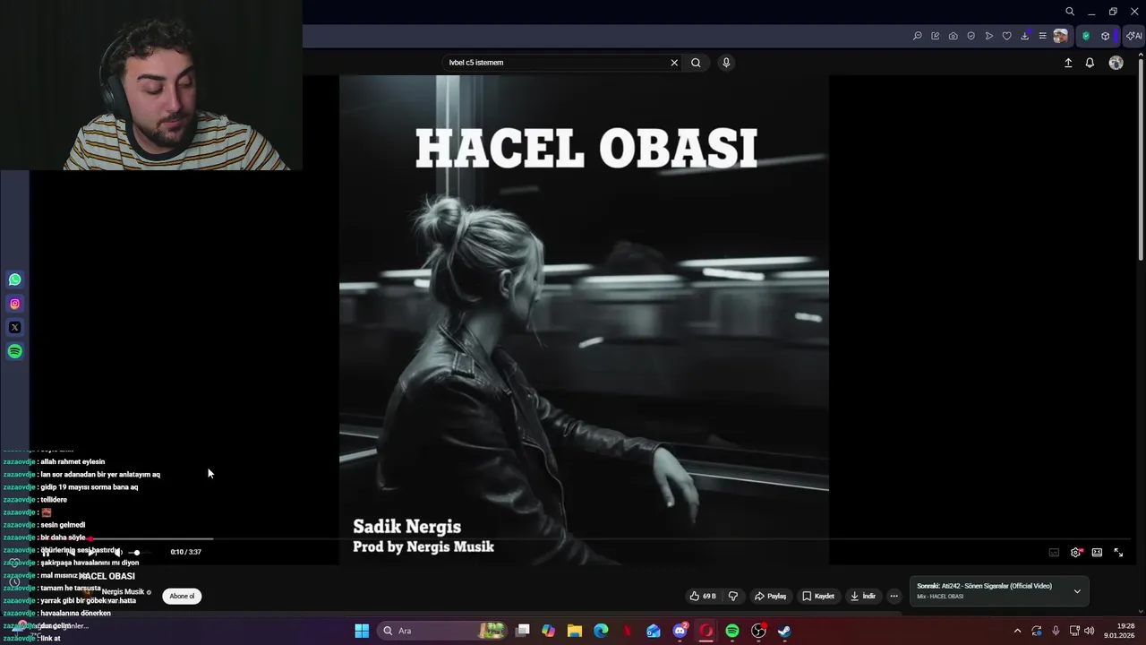
Task: Take a snapshot with the camera toolbar icon
Action: (954, 36)
